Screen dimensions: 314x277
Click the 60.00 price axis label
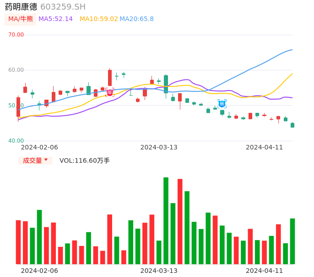[x=16, y=70]
